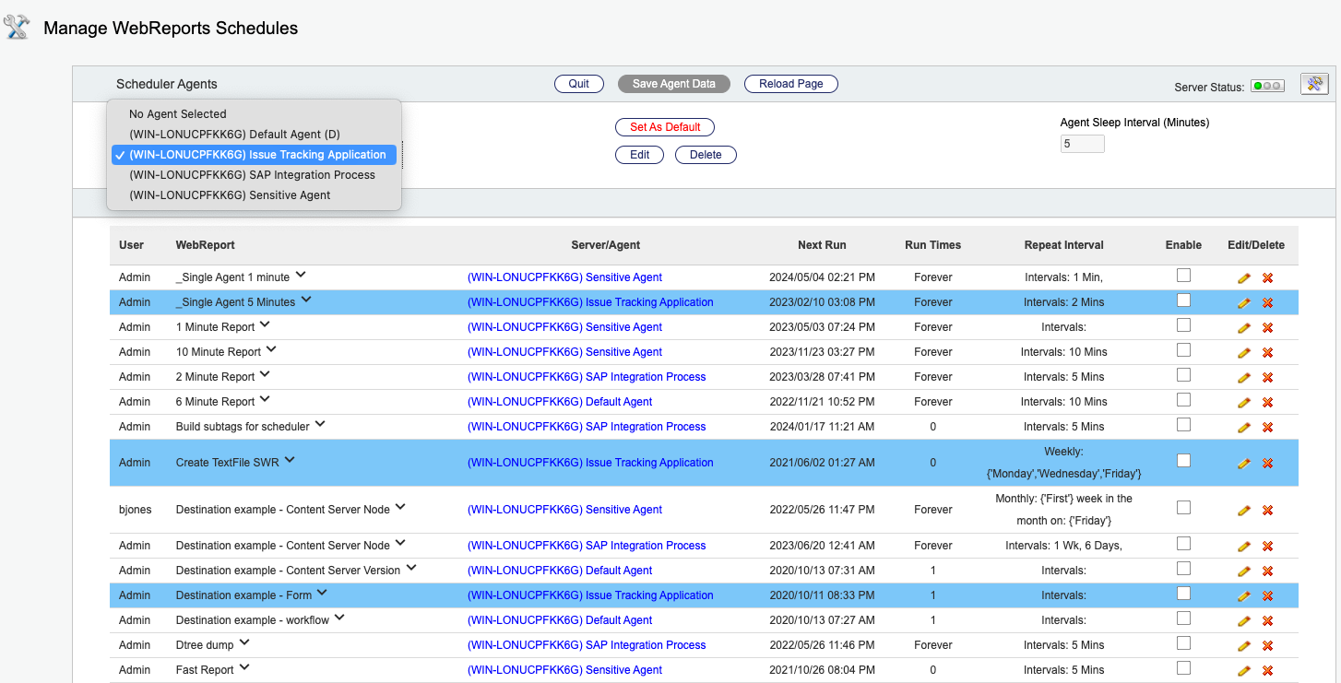Screen dimensions: 1341x683
Task: Click the tools icon beside Server Status
Action: pos(1313,84)
